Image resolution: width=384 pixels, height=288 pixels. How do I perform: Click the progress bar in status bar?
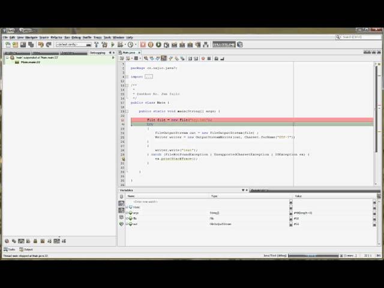pyautogui.click(x=313, y=256)
